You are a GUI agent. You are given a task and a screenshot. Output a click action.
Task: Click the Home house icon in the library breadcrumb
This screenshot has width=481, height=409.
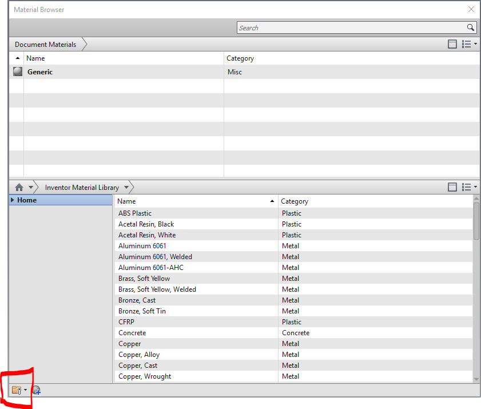(x=18, y=187)
